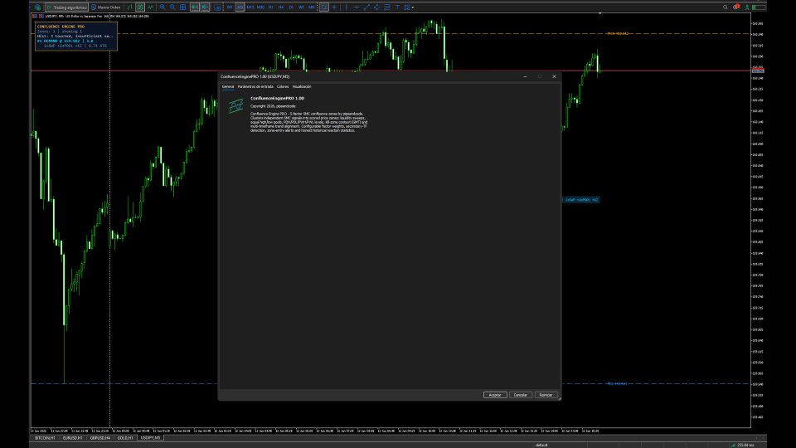Click the leftmost market icon in toolbar
This screenshot has width=796, height=448.
tap(37, 7)
